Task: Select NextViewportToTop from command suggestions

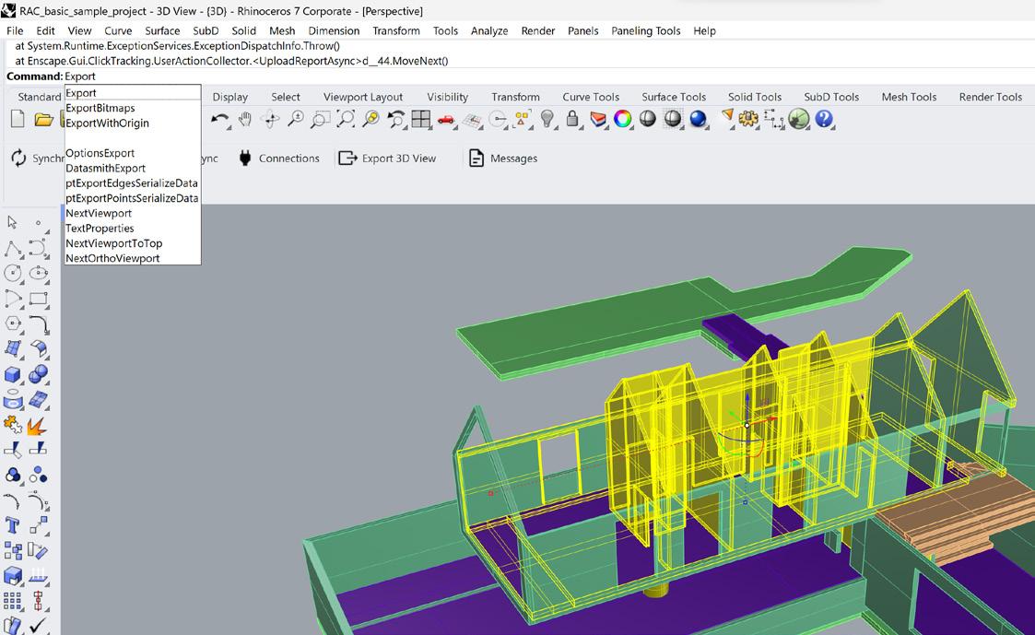Action: (113, 243)
